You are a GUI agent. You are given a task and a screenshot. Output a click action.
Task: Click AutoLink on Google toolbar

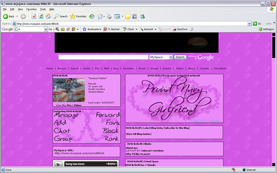[147, 29]
